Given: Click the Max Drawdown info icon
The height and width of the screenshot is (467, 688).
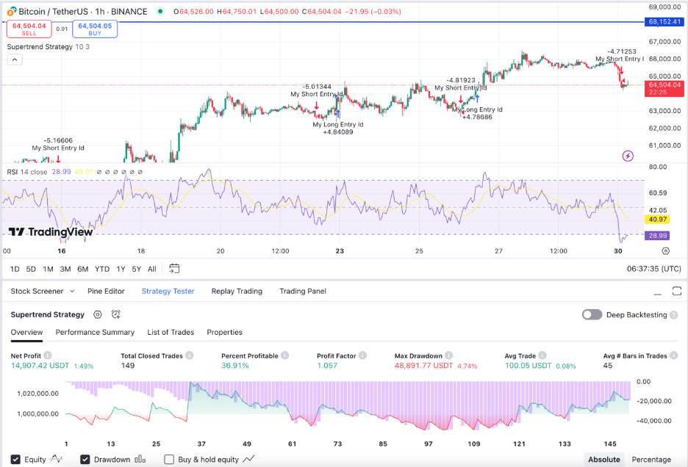Looking at the screenshot, I should [x=450, y=355].
